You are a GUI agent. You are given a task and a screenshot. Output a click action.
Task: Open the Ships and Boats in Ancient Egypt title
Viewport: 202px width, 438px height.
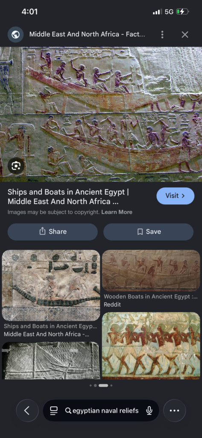click(x=68, y=197)
